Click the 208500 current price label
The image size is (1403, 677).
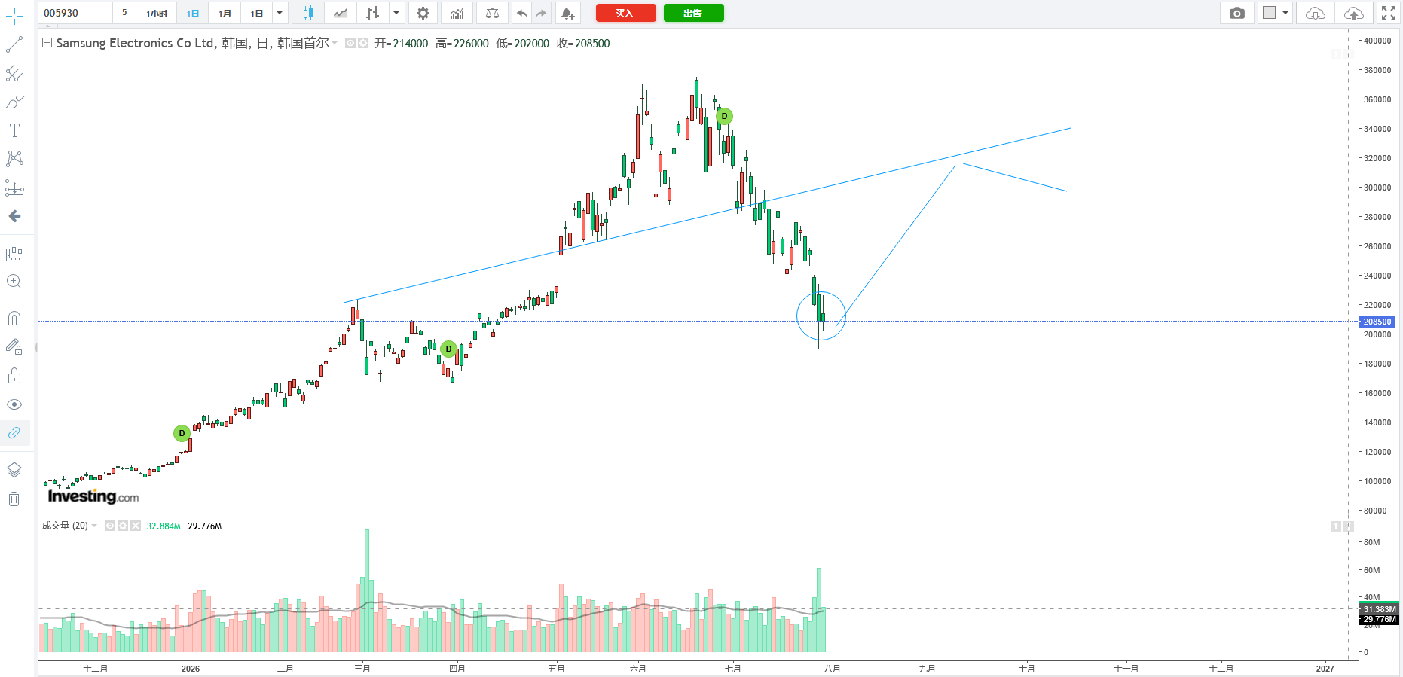click(x=1377, y=322)
